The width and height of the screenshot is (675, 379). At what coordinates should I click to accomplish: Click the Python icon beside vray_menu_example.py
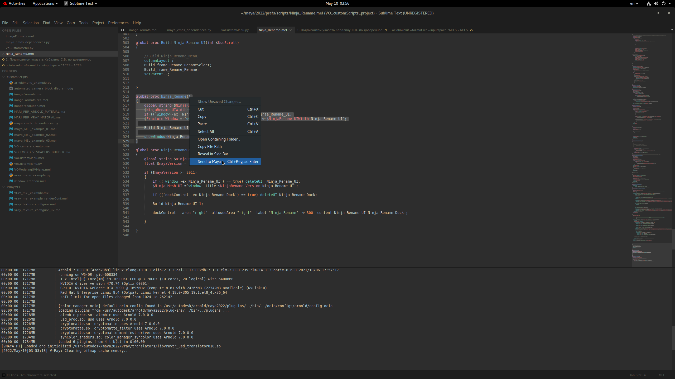(x=11, y=175)
